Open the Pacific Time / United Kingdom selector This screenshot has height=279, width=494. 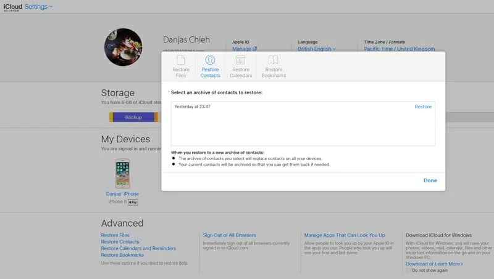399,49
